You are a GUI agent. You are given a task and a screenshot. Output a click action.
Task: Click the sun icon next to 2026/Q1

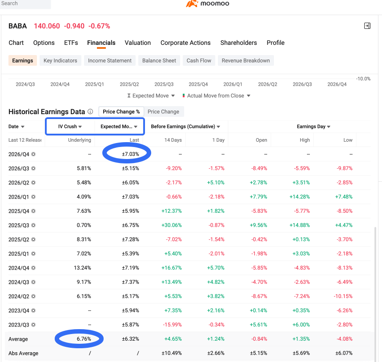(x=33, y=197)
